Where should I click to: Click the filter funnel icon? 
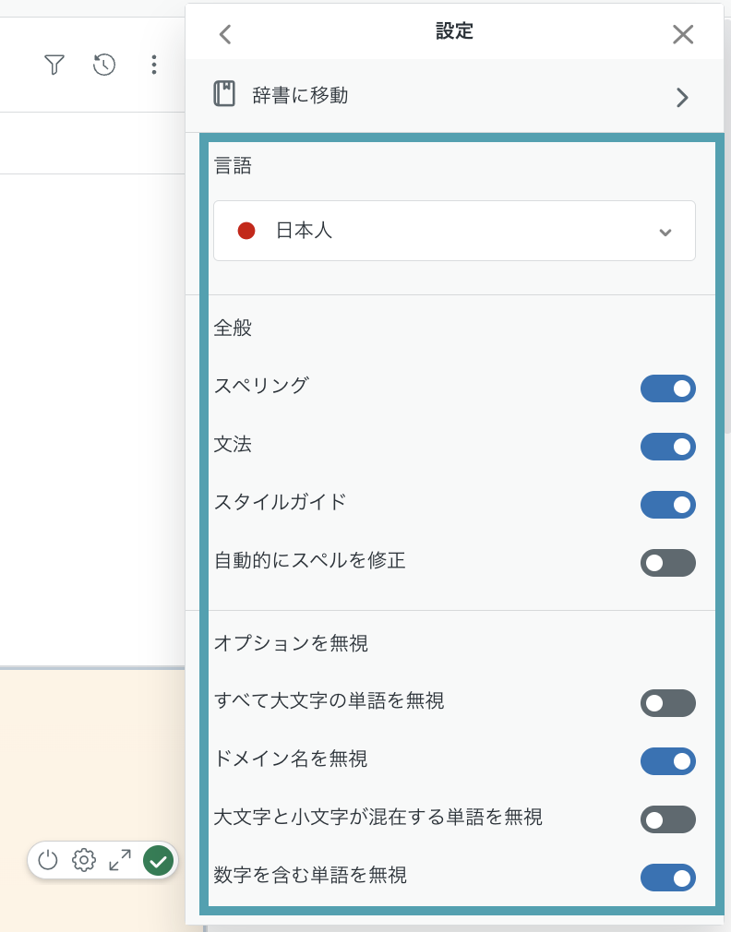(x=54, y=65)
